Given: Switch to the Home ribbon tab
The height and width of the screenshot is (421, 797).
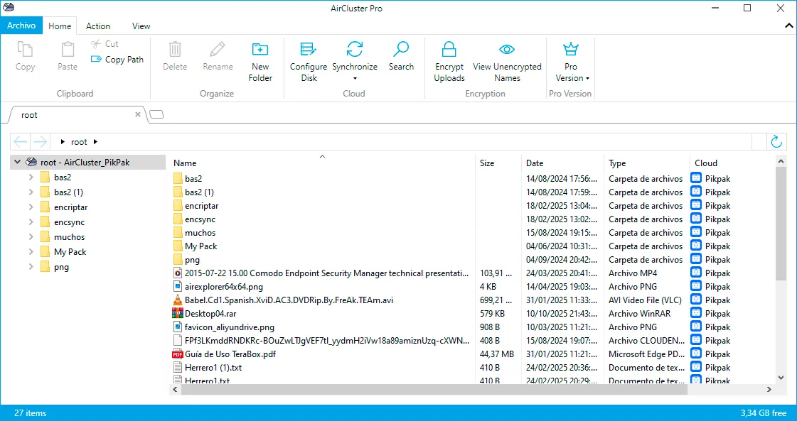Looking at the screenshot, I should pos(60,26).
